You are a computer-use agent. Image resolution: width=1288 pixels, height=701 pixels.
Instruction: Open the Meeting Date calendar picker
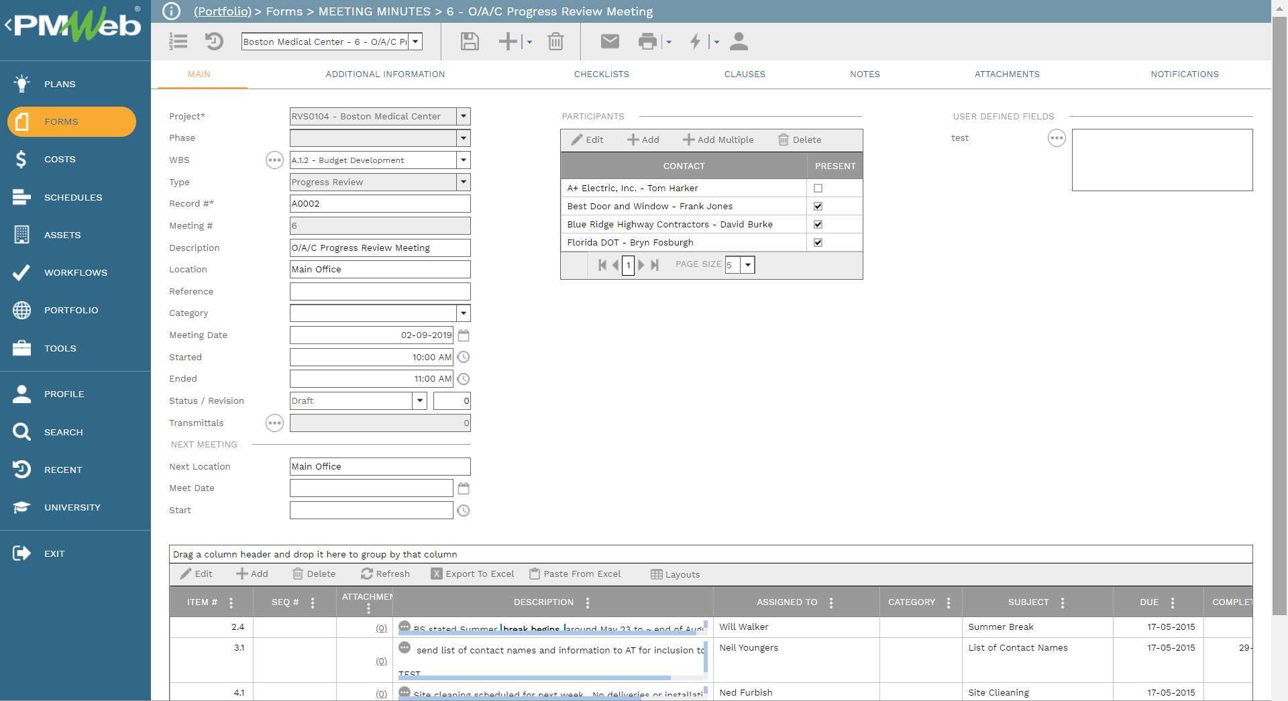pyautogui.click(x=464, y=335)
